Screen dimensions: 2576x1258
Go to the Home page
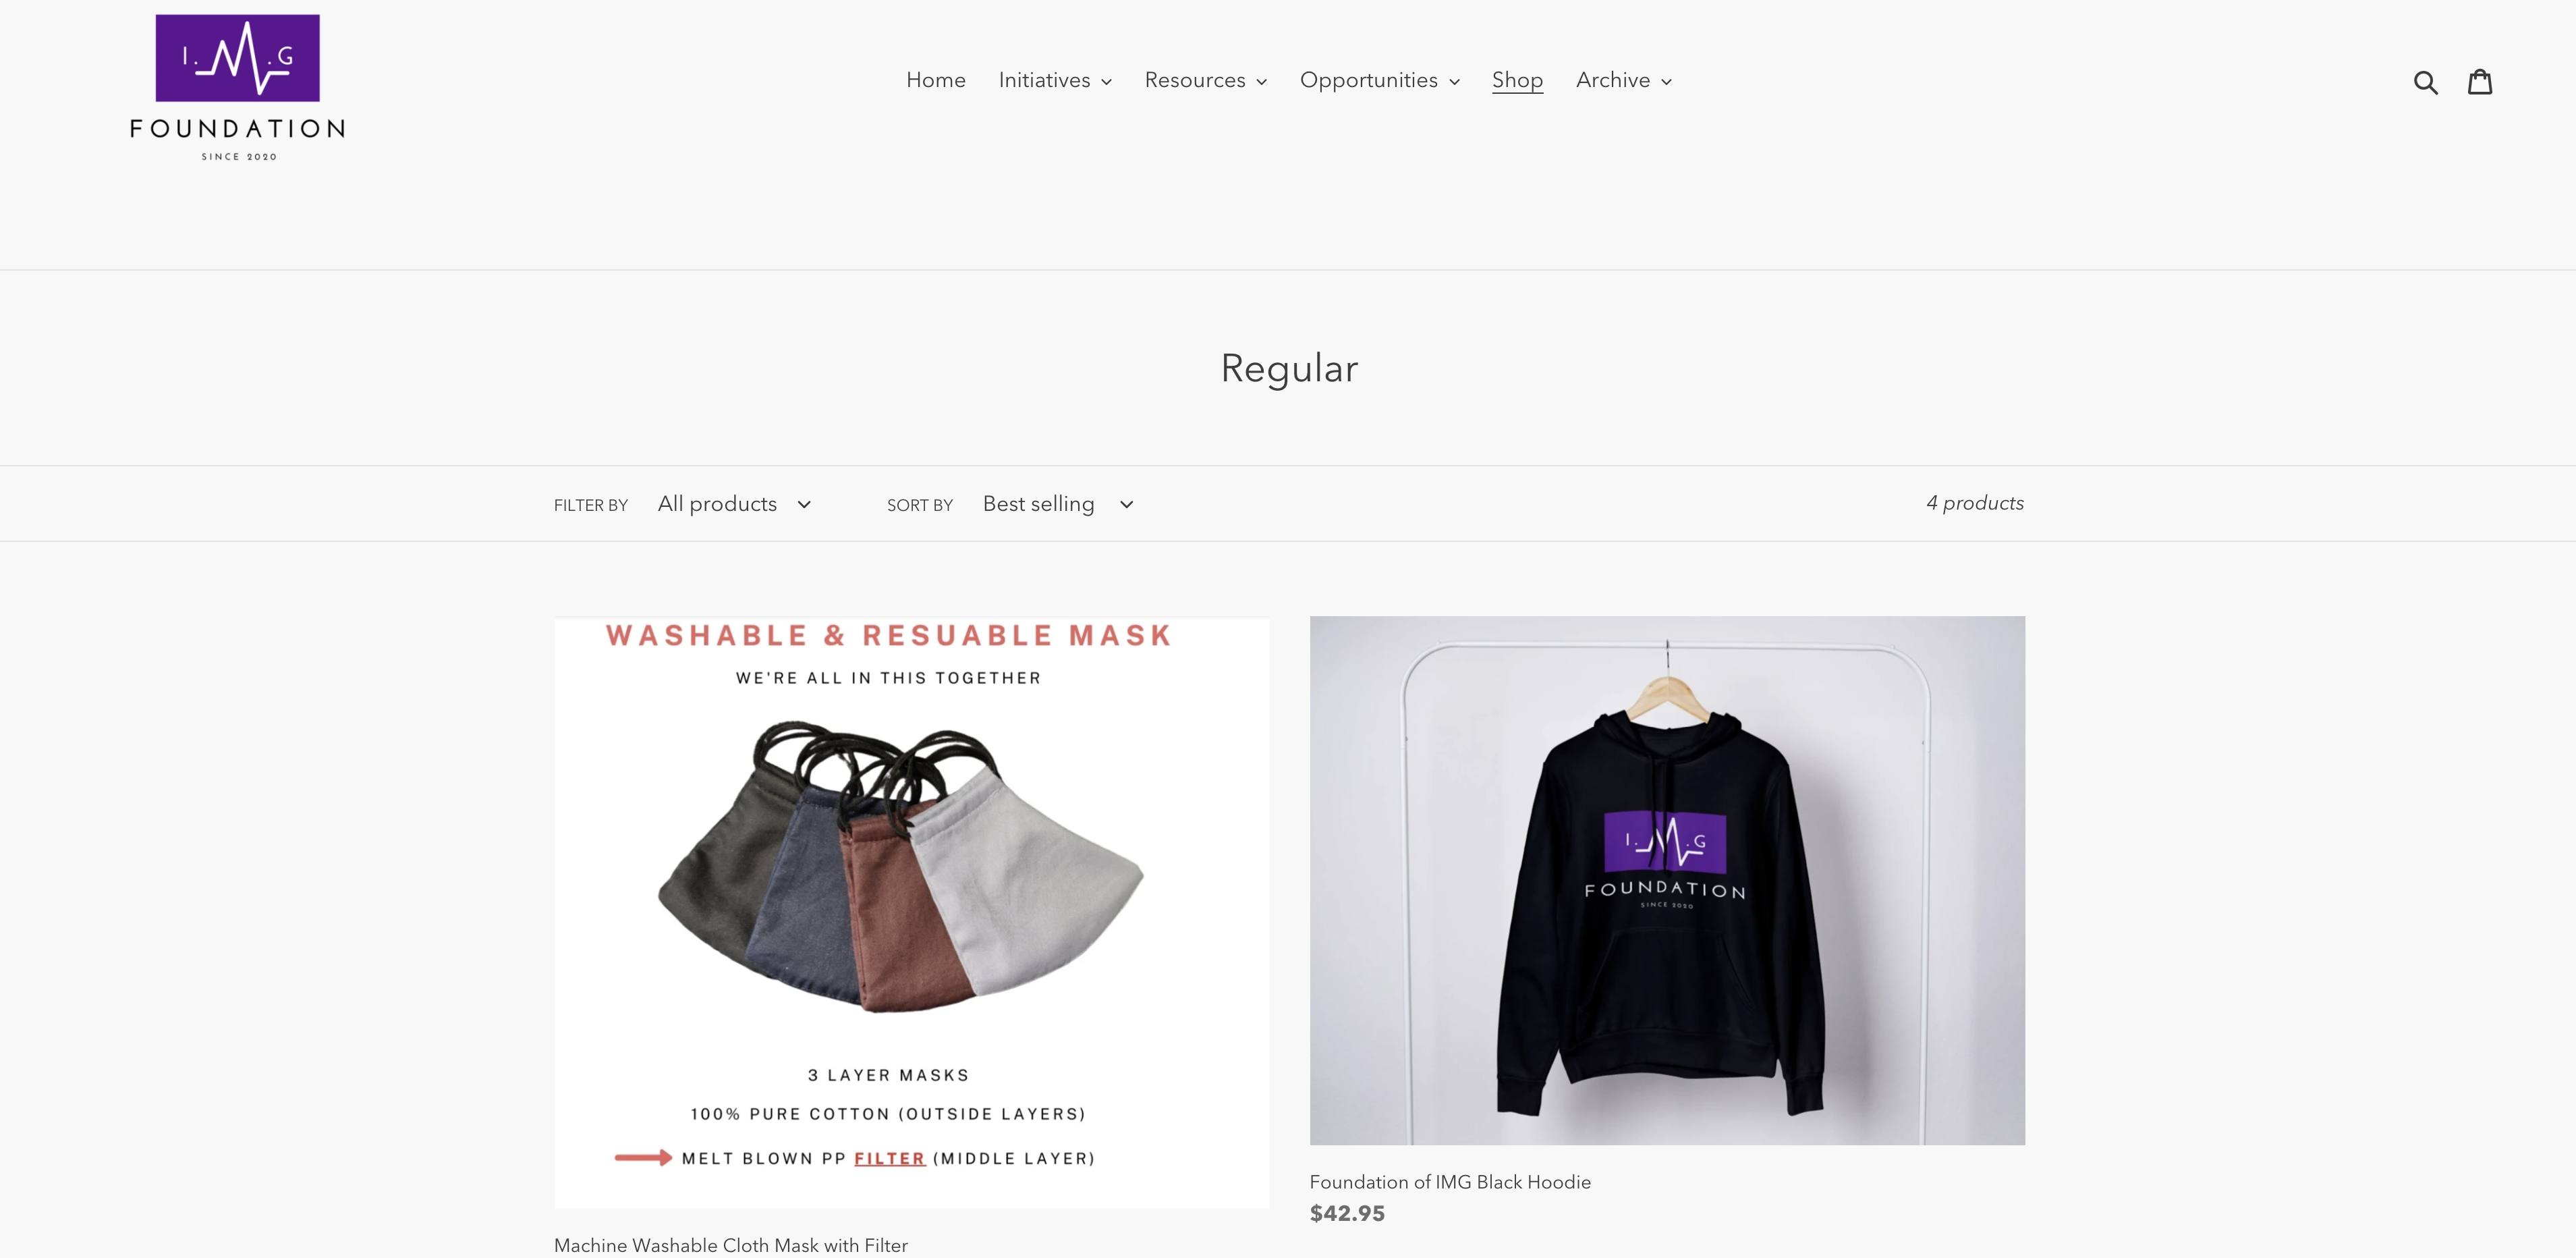(935, 80)
